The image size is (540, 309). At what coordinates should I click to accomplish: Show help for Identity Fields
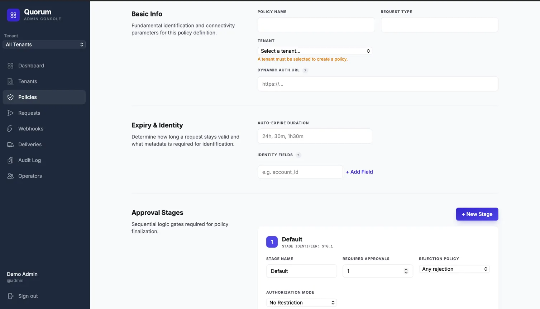click(298, 155)
